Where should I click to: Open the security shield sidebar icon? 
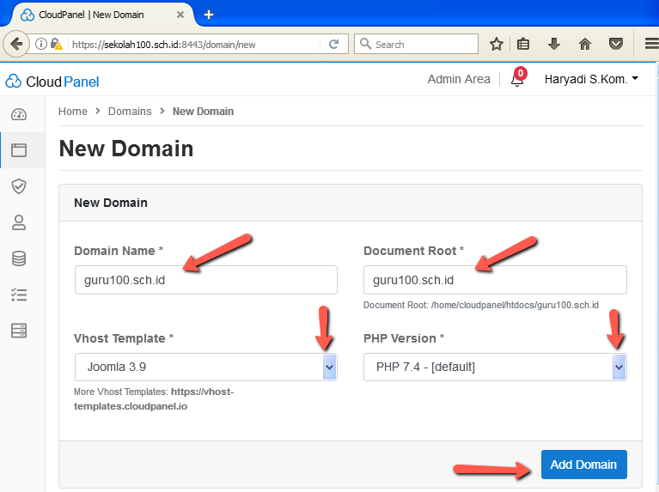pos(18,186)
